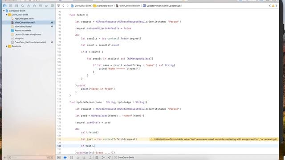
Task: Show only recent files filter
Action: tap(49, 158)
